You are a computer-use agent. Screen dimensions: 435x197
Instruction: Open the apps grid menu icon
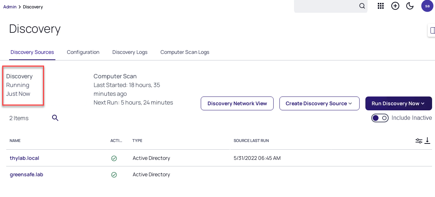pos(381,6)
